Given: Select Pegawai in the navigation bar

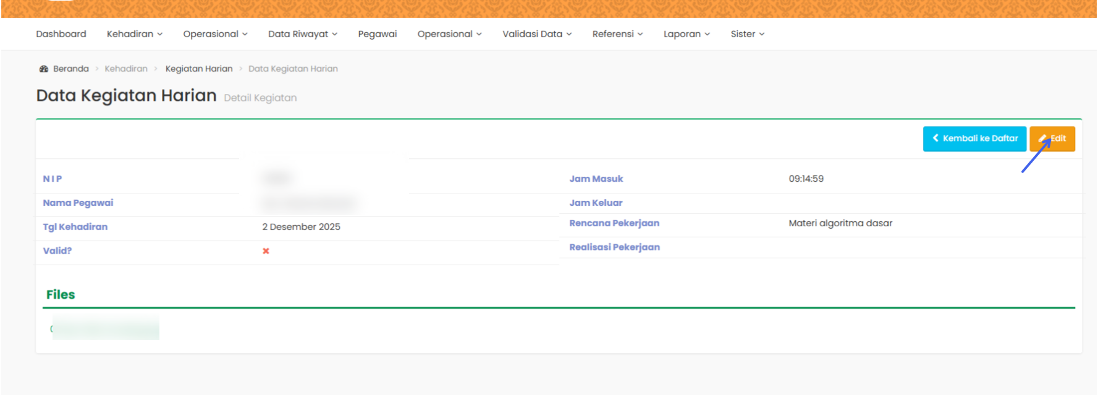Looking at the screenshot, I should (x=377, y=34).
